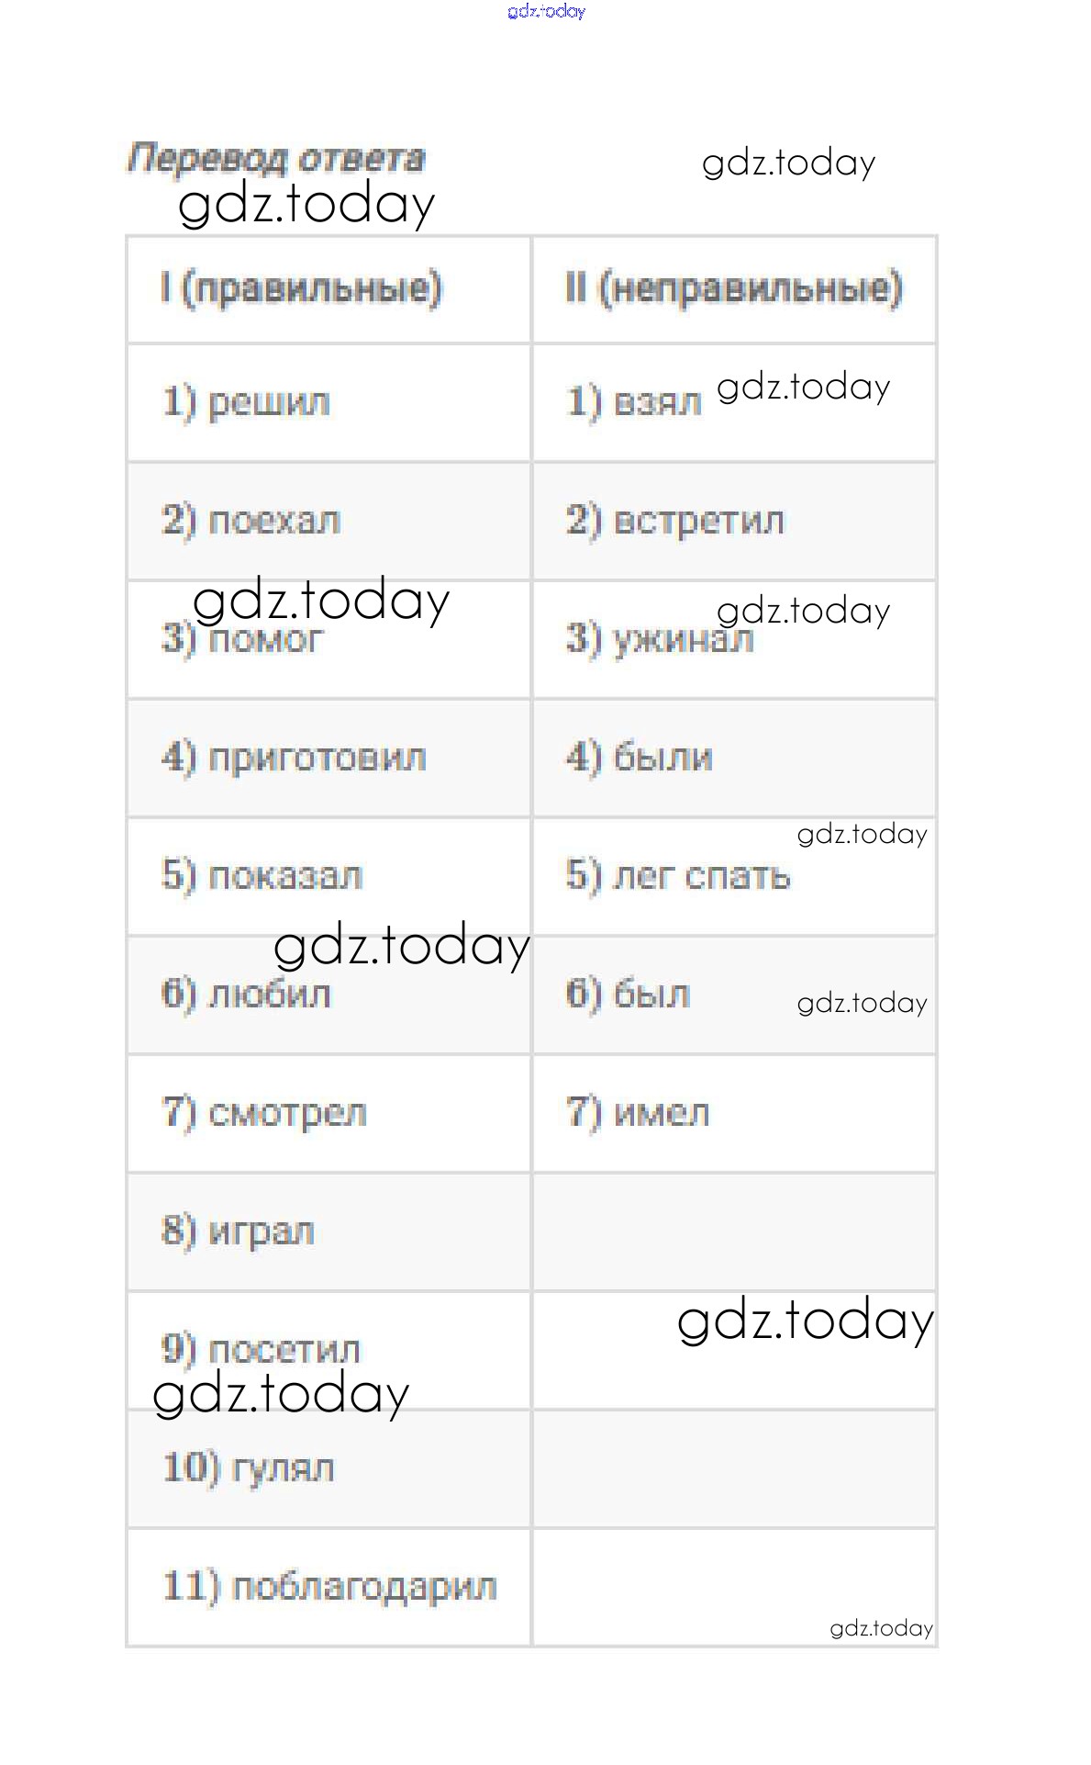Select the "2) поехал" table cell

tap(251, 521)
